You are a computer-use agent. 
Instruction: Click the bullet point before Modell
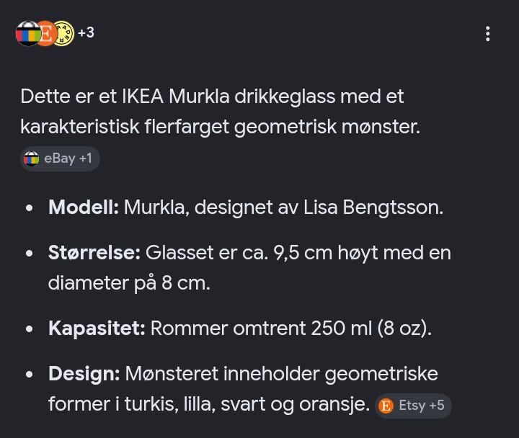point(30,208)
